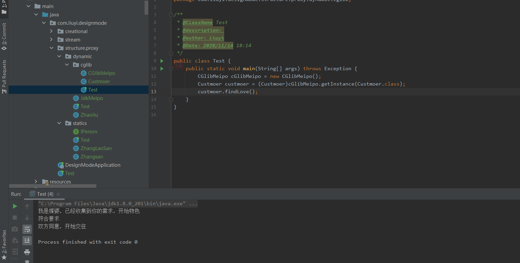Screen dimensions: 520x263
Task: Click the JdkMeipo class icon
Action: click(76, 98)
